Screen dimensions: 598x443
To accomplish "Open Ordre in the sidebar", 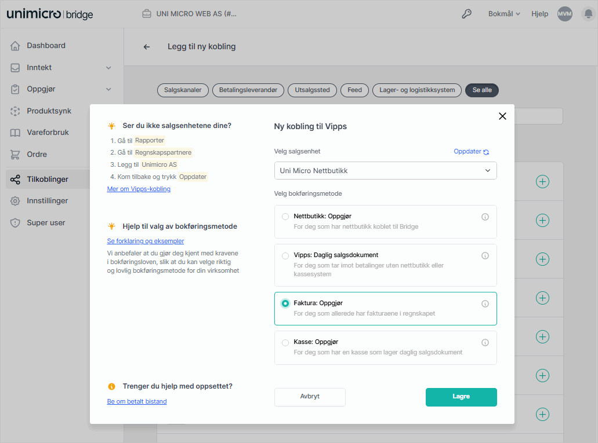I will (37, 155).
